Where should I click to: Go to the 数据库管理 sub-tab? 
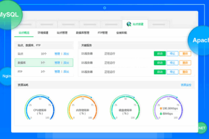pos(83,33)
